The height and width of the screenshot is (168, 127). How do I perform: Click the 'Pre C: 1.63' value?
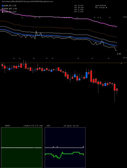point(79,12)
